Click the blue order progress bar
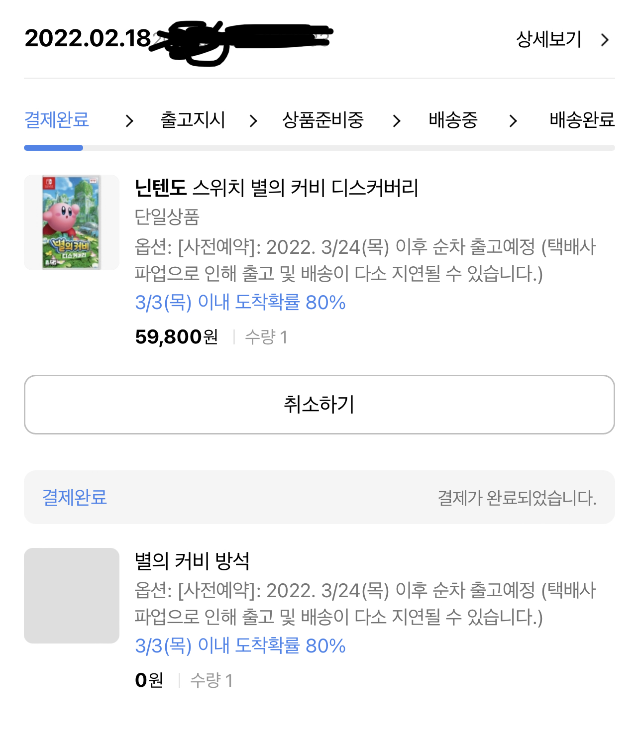639x753 pixels. [54, 148]
